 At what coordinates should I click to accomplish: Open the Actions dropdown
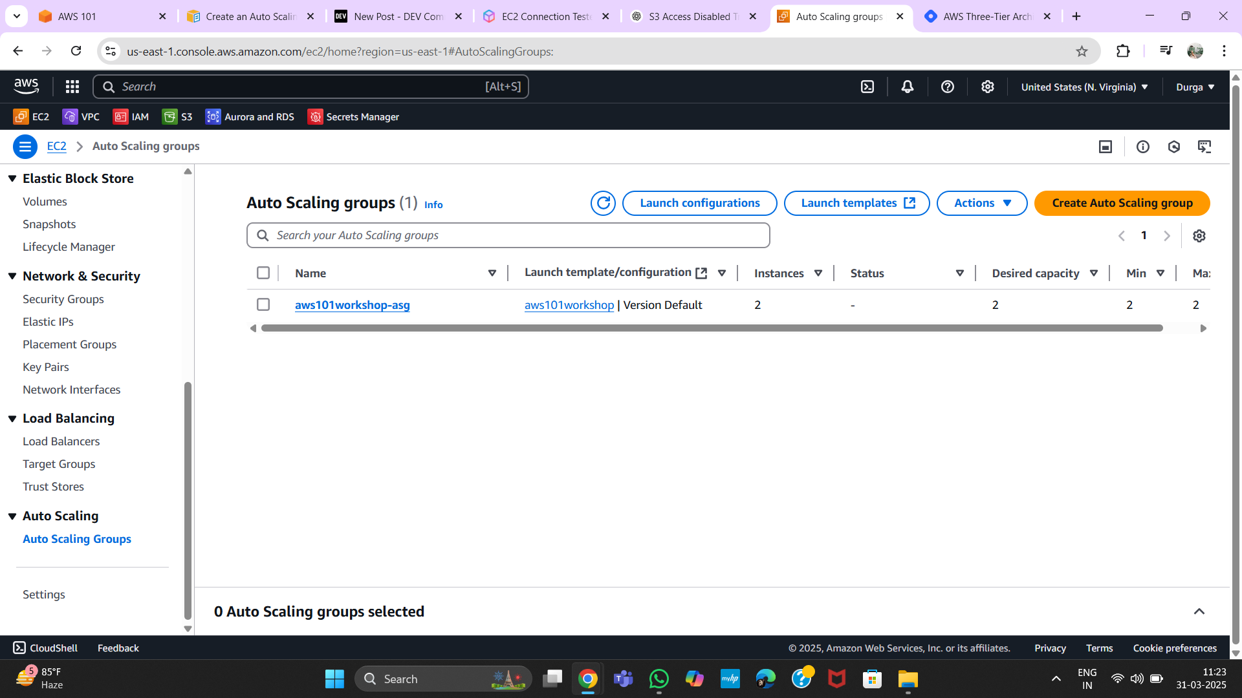tap(982, 203)
